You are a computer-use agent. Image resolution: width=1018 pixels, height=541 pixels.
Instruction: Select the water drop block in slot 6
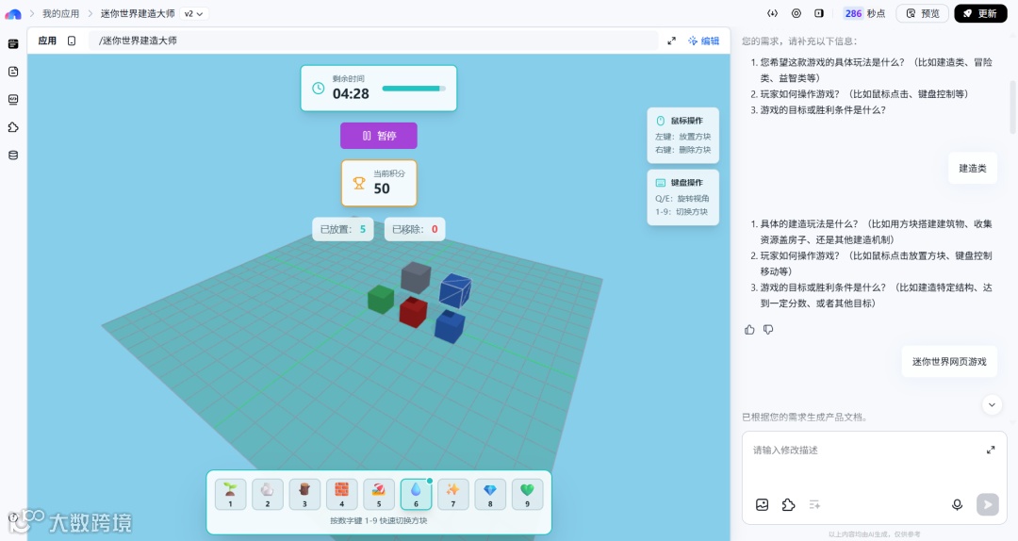click(417, 494)
